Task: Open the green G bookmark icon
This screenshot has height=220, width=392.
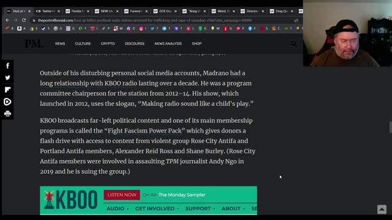Action: click(200, 29)
